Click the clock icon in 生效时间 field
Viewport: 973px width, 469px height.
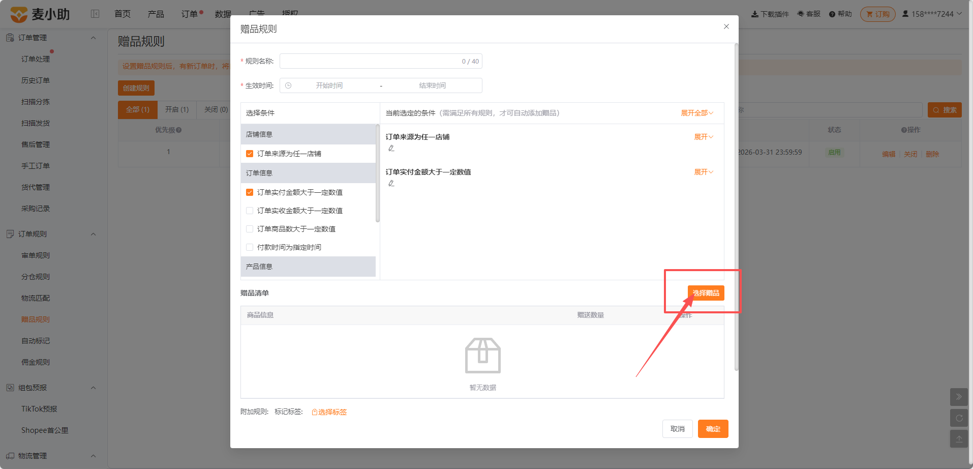tap(288, 85)
